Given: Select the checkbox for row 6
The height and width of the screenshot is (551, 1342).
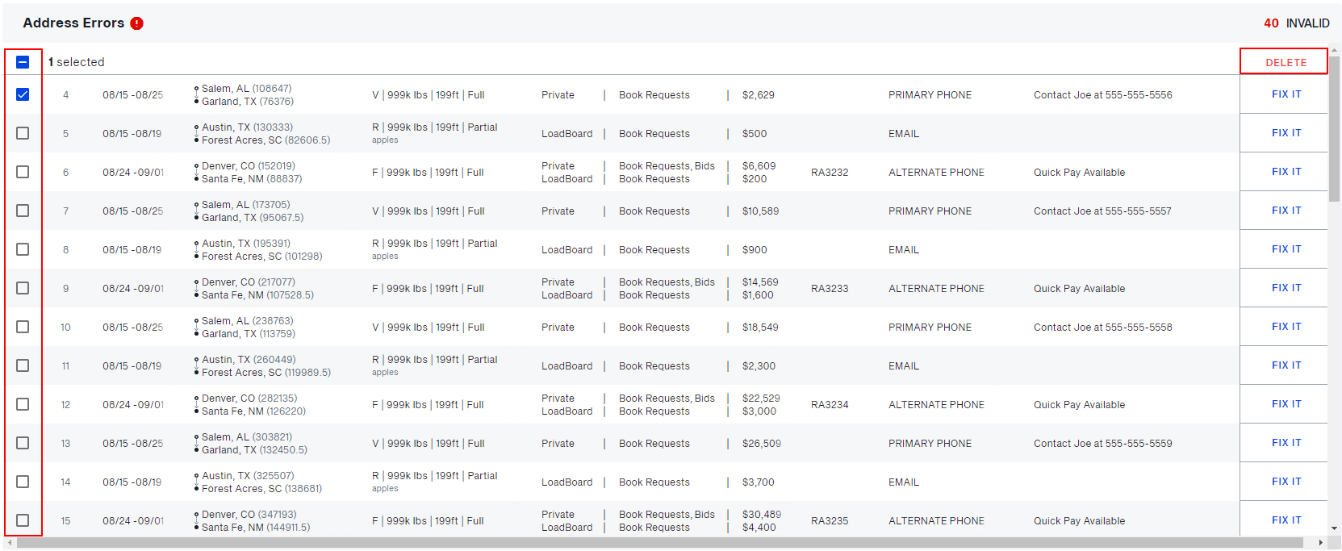Looking at the screenshot, I should pos(23,172).
